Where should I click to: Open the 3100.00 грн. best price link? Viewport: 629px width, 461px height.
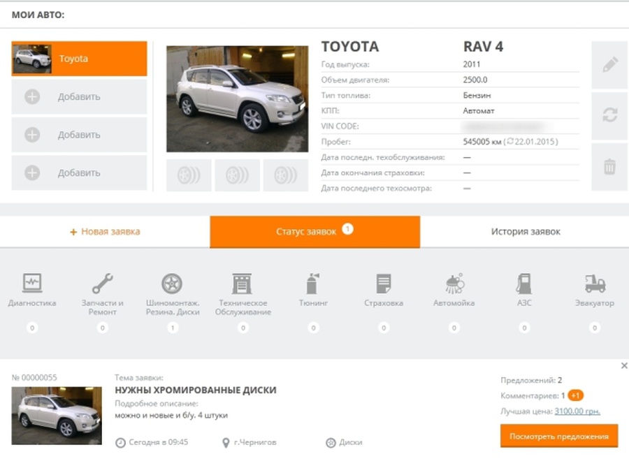[x=577, y=411]
